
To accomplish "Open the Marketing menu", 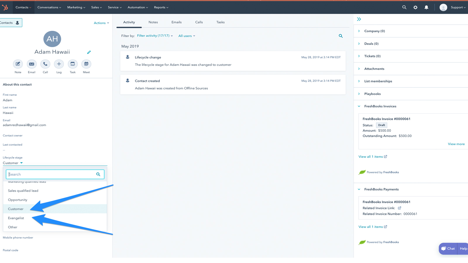I will click(x=76, y=7).
